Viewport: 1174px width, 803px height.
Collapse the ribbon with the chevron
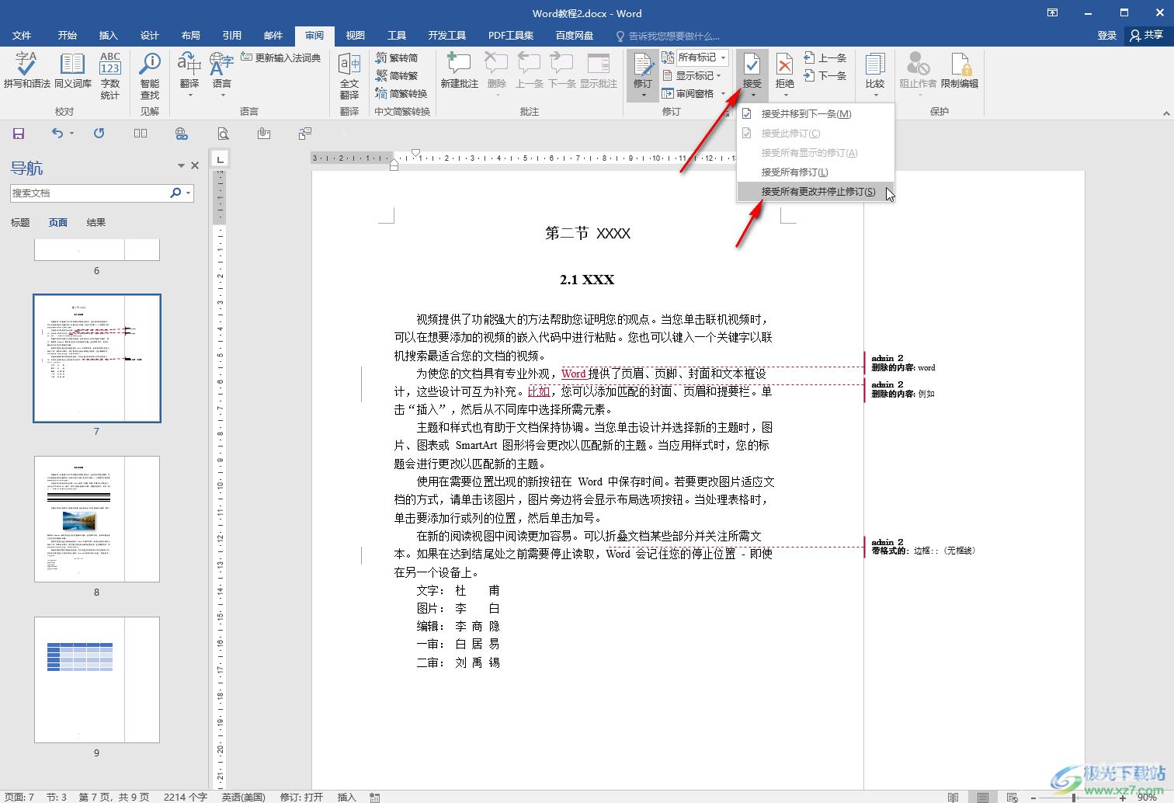pyautogui.click(x=1165, y=113)
